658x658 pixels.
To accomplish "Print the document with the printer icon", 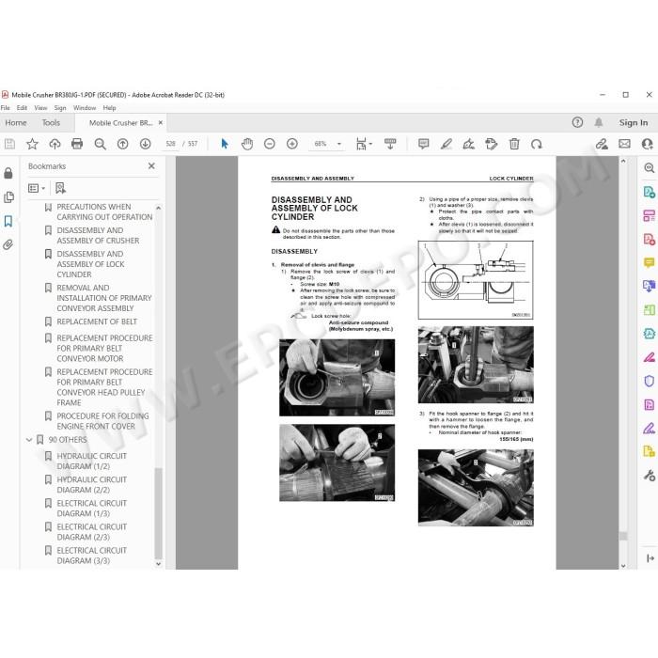I will coord(77,144).
